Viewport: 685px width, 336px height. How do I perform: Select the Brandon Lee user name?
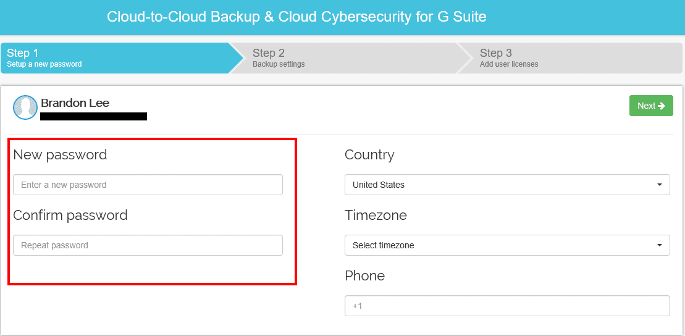[75, 103]
